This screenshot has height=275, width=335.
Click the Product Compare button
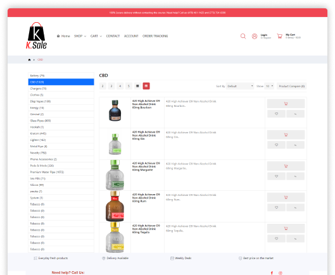[x=292, y=86]
